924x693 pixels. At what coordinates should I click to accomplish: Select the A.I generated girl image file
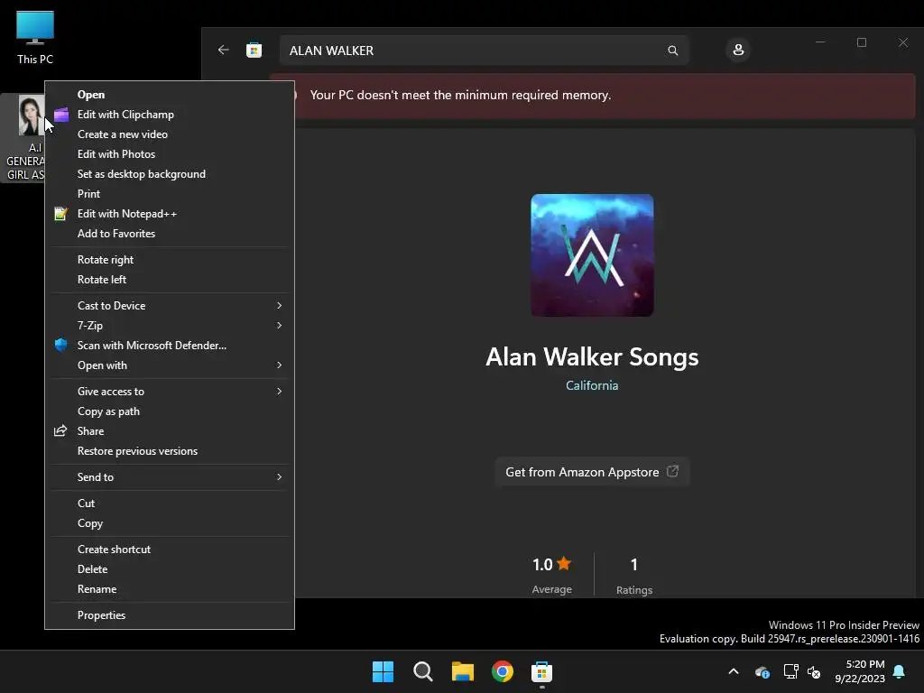click(23, 137)
